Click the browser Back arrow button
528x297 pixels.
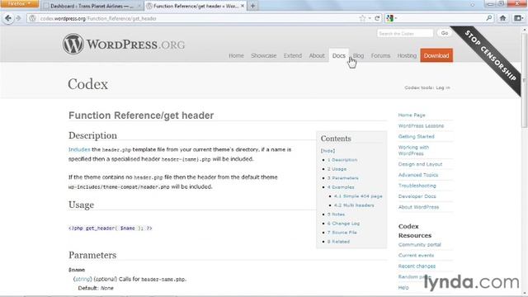(x=7, y=18)
